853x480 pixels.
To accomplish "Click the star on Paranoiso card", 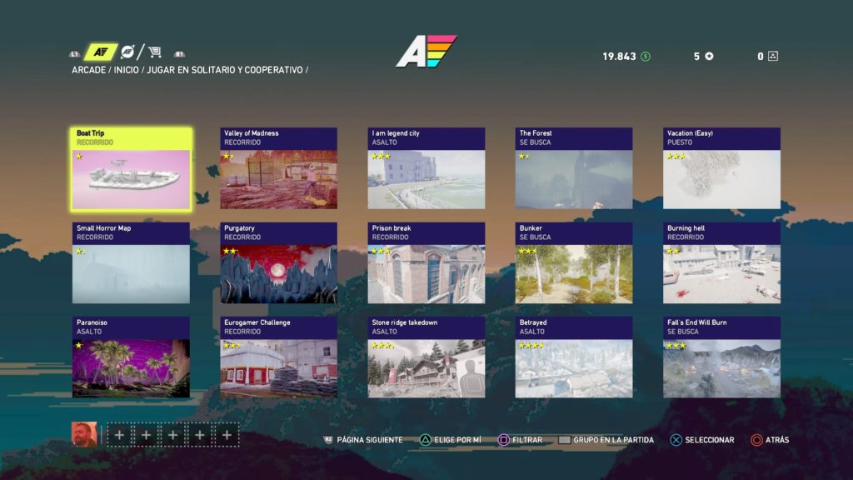I will click(79, 346).
